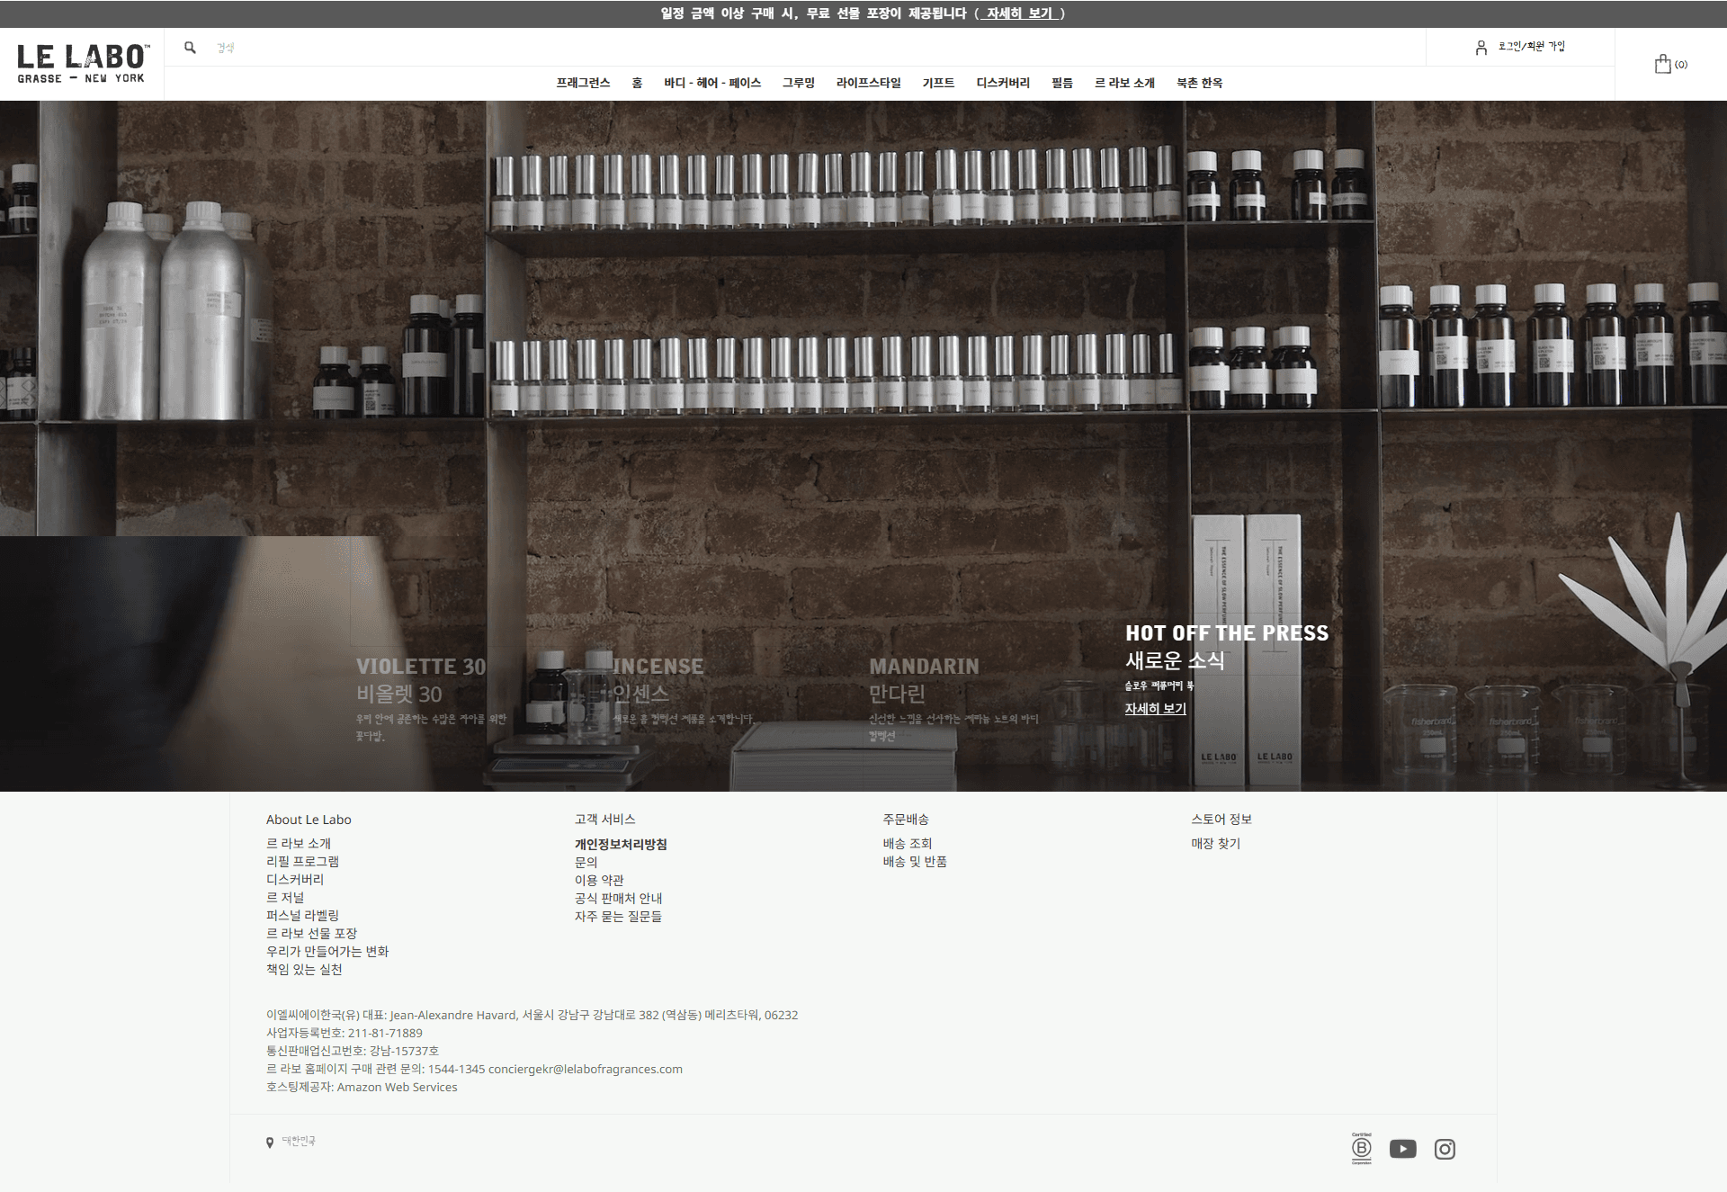Open footer link 문의
The height and width of the screenshot is (1192, 1727).
(x=586, y=862)
